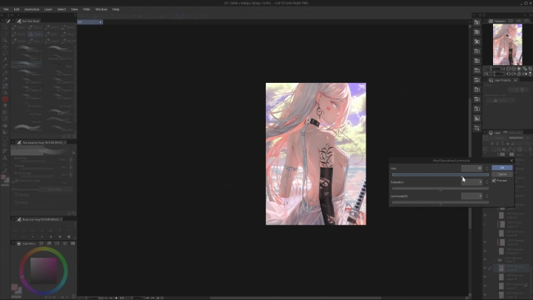Open the Edit menu
533x300 pixels.
(x=16, y=9)
